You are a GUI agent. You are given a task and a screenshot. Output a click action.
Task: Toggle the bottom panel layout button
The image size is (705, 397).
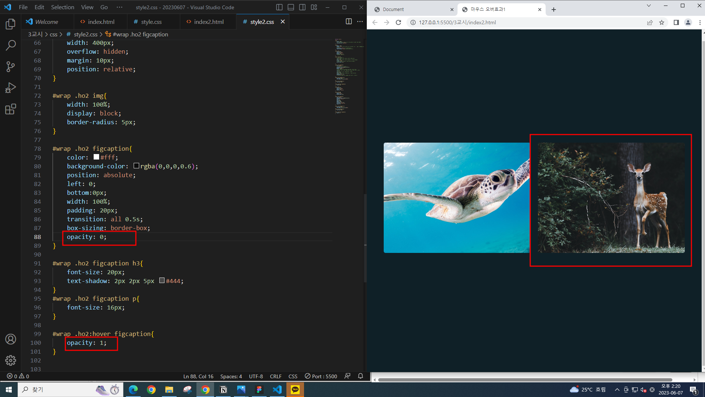tap(291, 7)
